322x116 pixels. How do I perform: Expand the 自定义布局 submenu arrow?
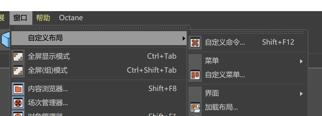184,38
